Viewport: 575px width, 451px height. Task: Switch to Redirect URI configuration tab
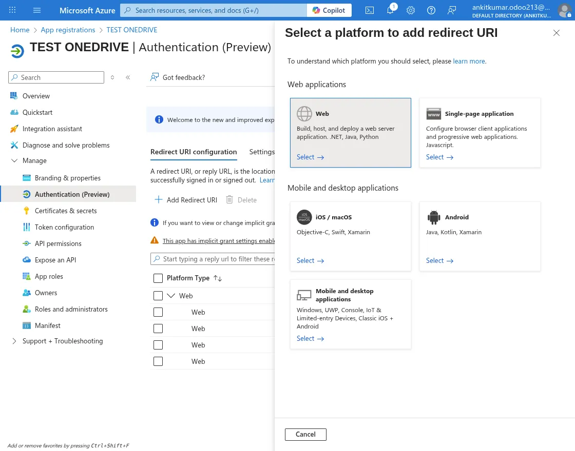[194, 152]
